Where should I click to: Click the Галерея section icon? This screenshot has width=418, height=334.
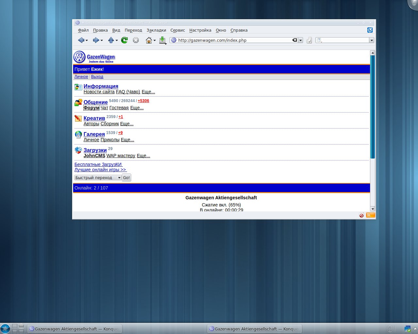[78, 134]
